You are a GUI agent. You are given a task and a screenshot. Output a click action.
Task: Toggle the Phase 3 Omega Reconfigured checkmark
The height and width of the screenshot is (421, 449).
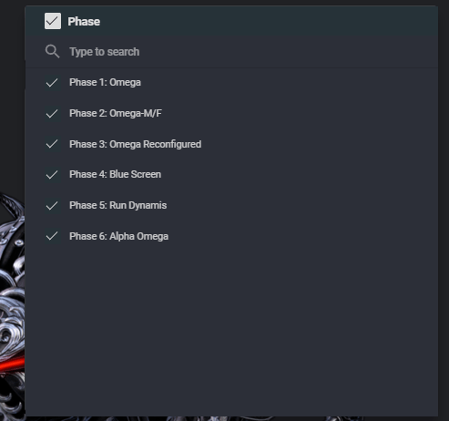point(52,144)
